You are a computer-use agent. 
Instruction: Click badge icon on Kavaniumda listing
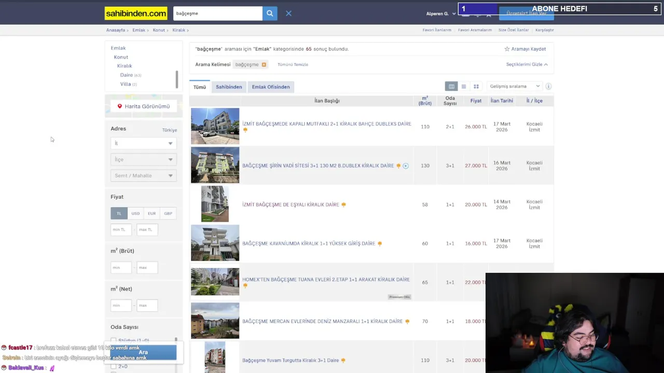(x=380, y=243)
